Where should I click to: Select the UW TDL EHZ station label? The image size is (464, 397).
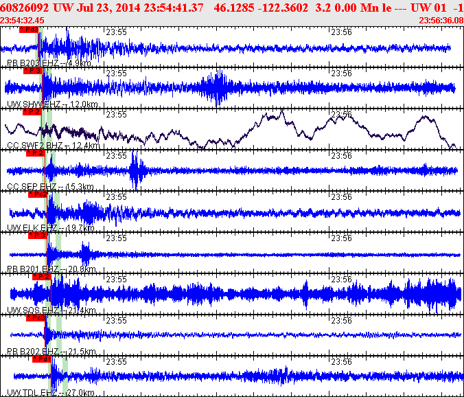40,392
